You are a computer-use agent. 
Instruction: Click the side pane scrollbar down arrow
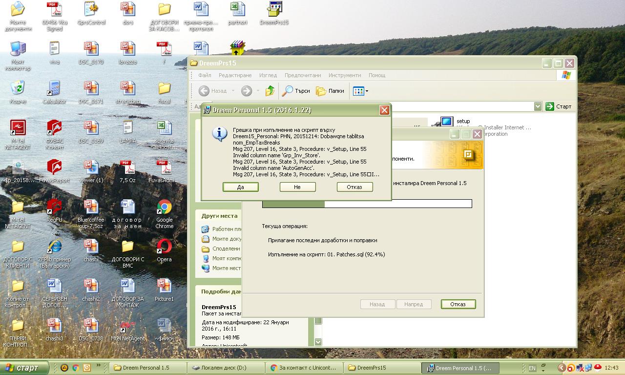pos(318,342)
